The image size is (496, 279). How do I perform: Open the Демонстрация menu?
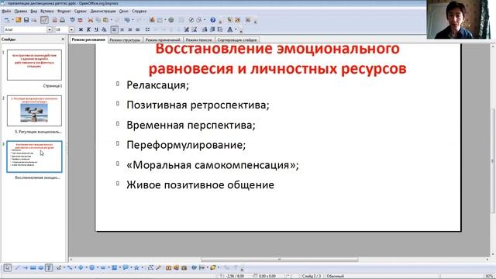103,11
